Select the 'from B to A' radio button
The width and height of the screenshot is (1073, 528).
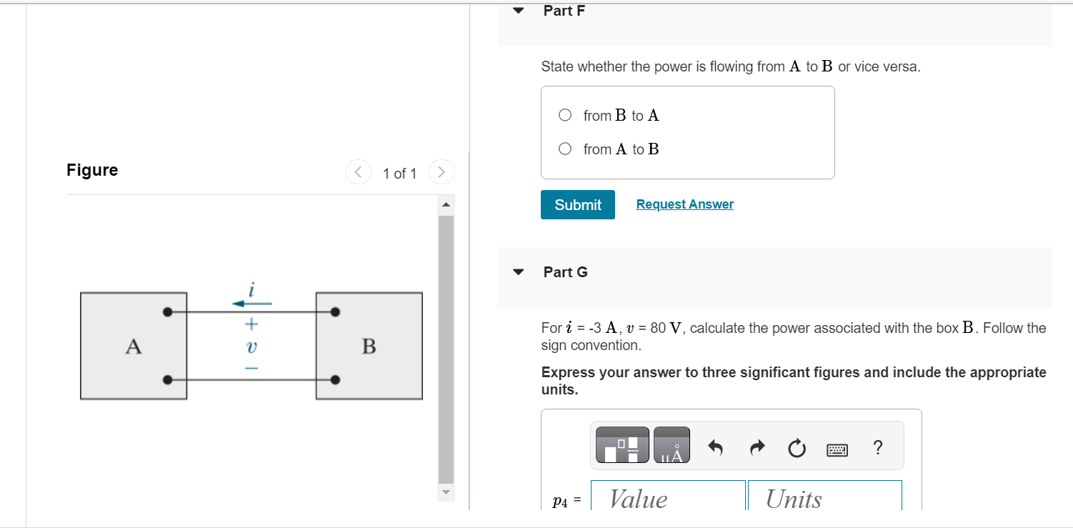click(564, 114)
